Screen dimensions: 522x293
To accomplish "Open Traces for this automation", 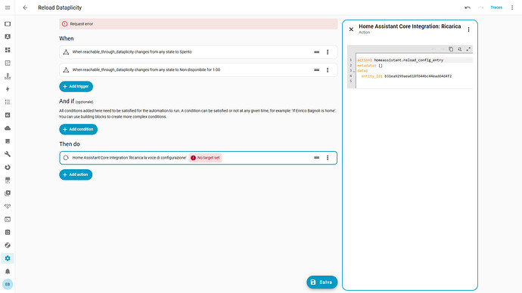I will (496, 8).
